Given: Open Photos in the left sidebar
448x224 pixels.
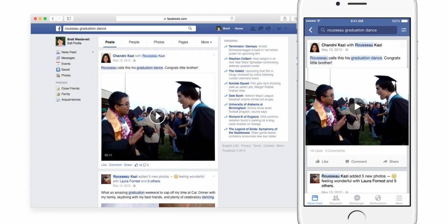Looking at the screenshot, I should [63, 75].
